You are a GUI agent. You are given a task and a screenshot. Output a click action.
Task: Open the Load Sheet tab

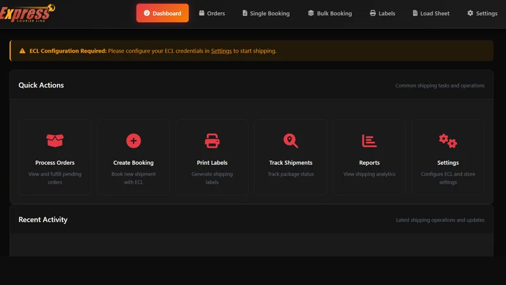click(431, 13)
